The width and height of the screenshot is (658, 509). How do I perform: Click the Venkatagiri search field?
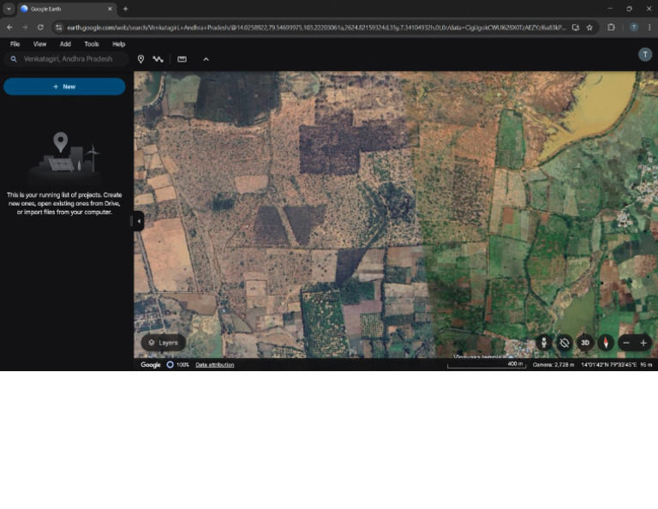coord(69,59)
